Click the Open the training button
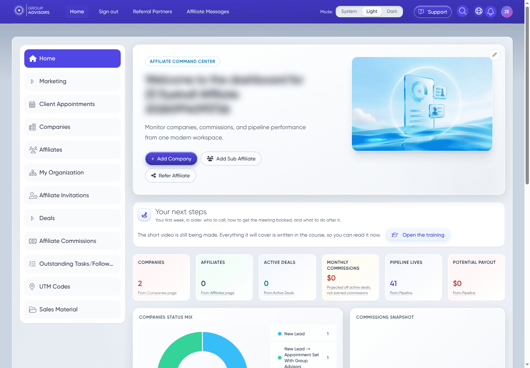Viewport: 530px width, 368px height. (418, 235)
